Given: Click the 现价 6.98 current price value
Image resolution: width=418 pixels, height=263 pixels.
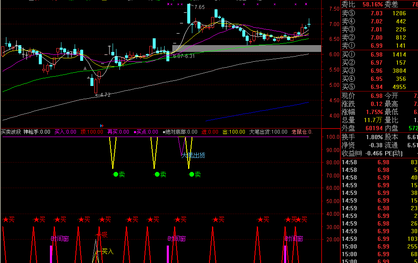Looking at the screenshot, I should coord(376,96).
